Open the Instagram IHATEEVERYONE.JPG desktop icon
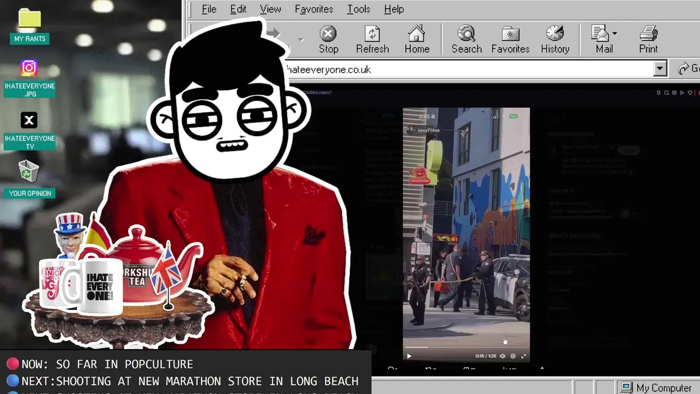 30,79
